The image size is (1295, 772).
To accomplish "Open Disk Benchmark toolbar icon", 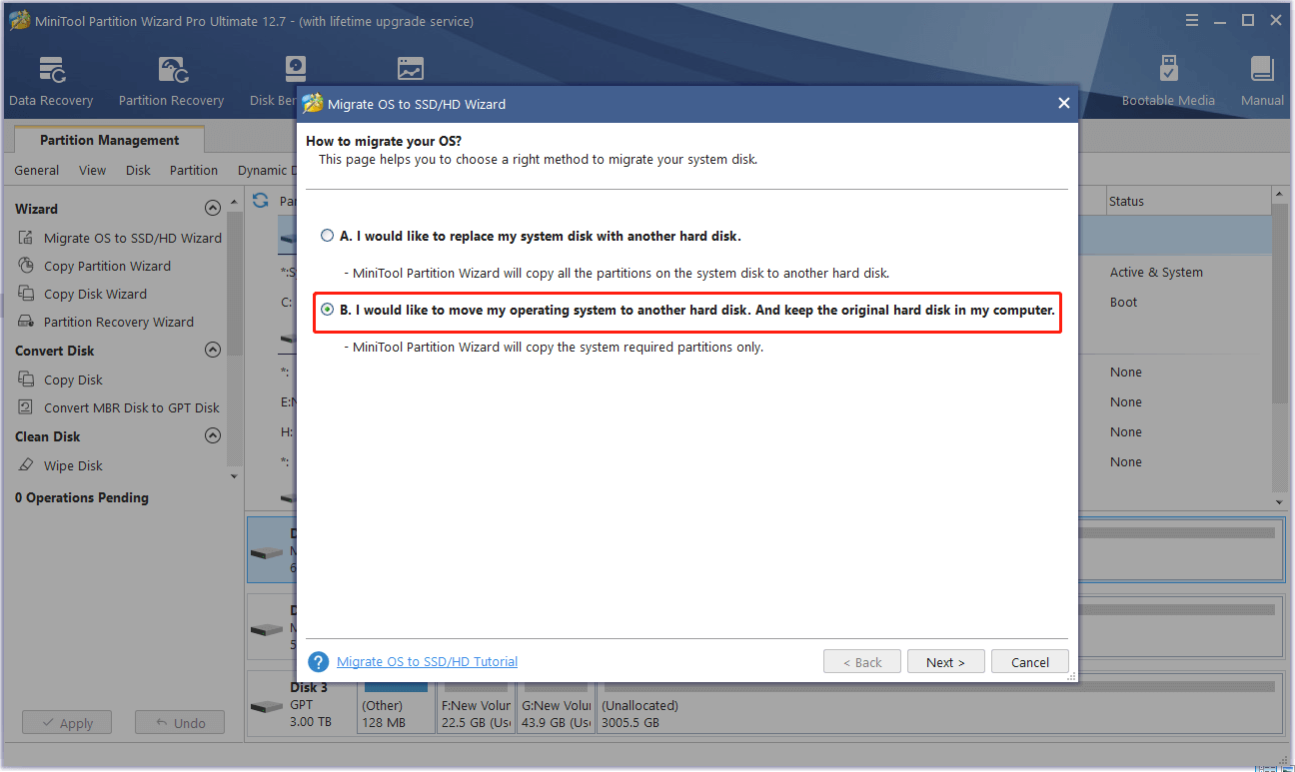I will click(296, 69).
